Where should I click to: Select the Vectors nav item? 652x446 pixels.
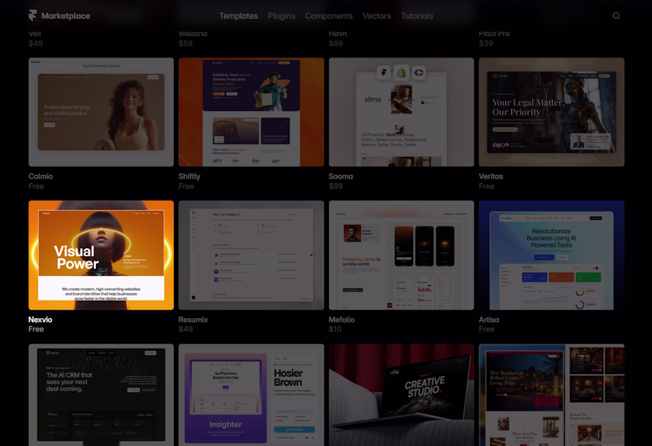pyautogui.click(x=377, y=16)
